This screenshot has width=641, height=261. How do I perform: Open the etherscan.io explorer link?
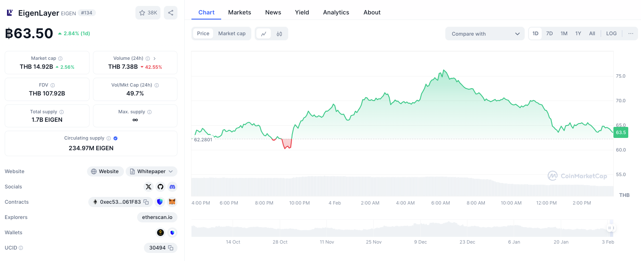pyautogui.click(x=157, y=217)
